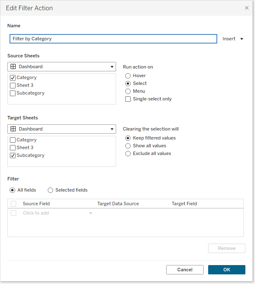
Task: Click the dashboard grid icon in Target Sheets
Action: pos(13,129)
